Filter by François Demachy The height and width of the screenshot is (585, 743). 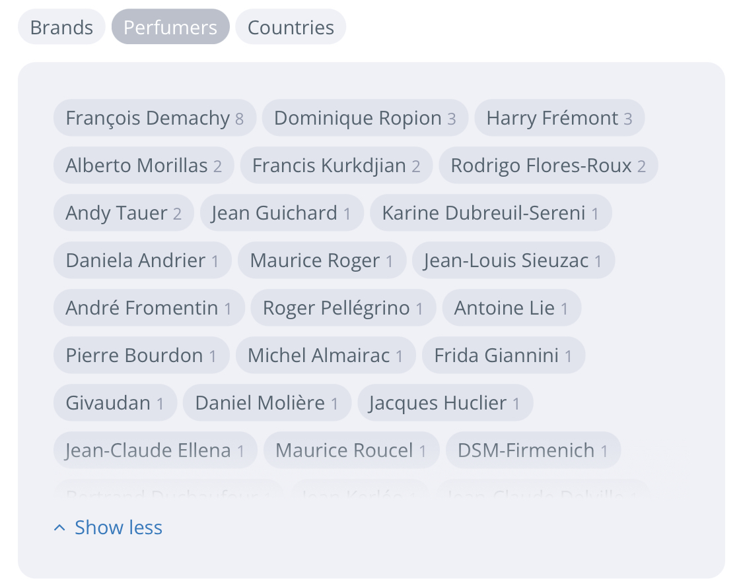pos(155,118)
